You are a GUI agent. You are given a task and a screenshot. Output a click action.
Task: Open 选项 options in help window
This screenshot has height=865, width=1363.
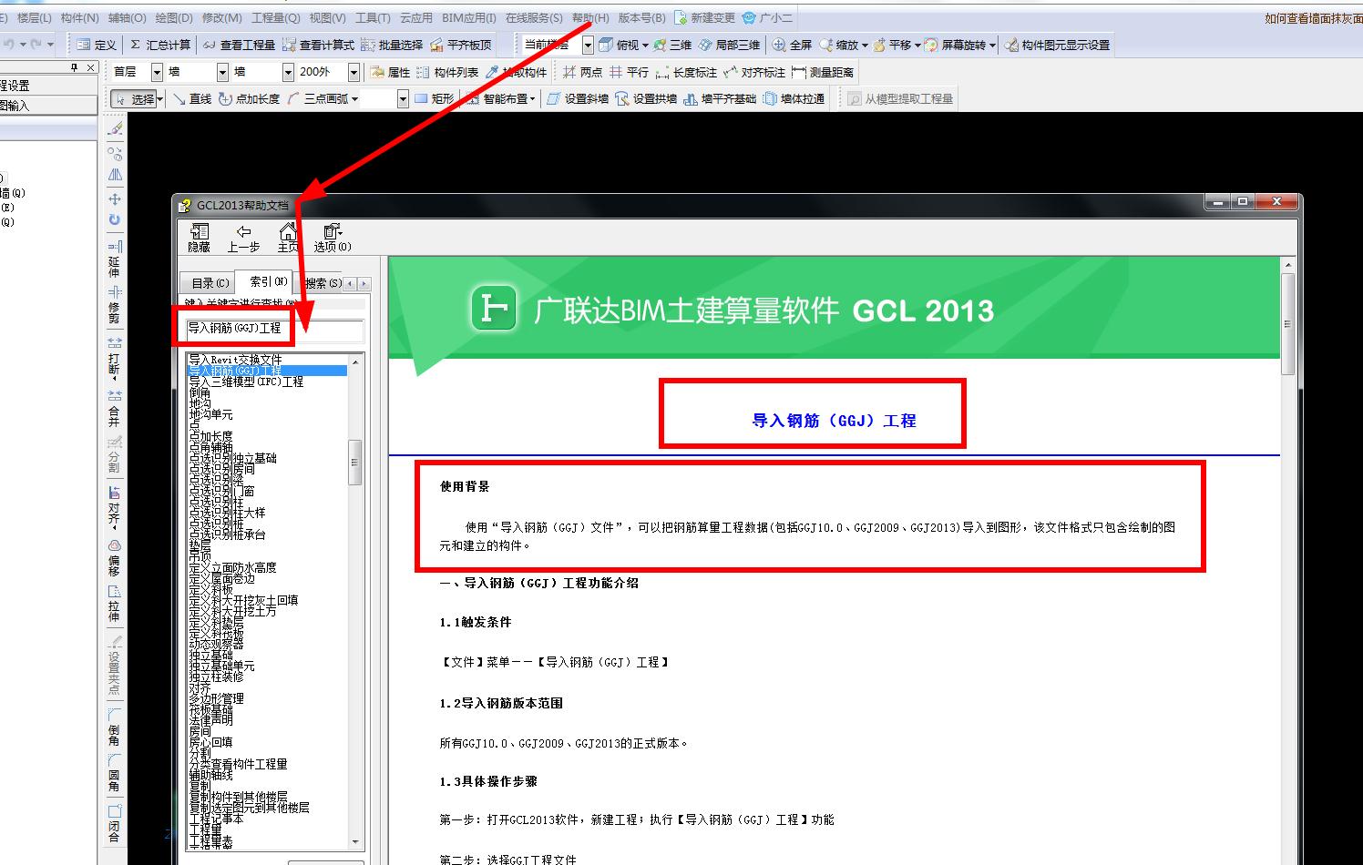point(333,238)
